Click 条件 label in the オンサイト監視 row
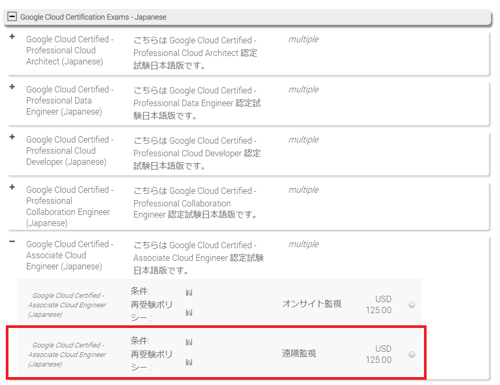This screenshot has width=500, height=385. click(140, 291)
